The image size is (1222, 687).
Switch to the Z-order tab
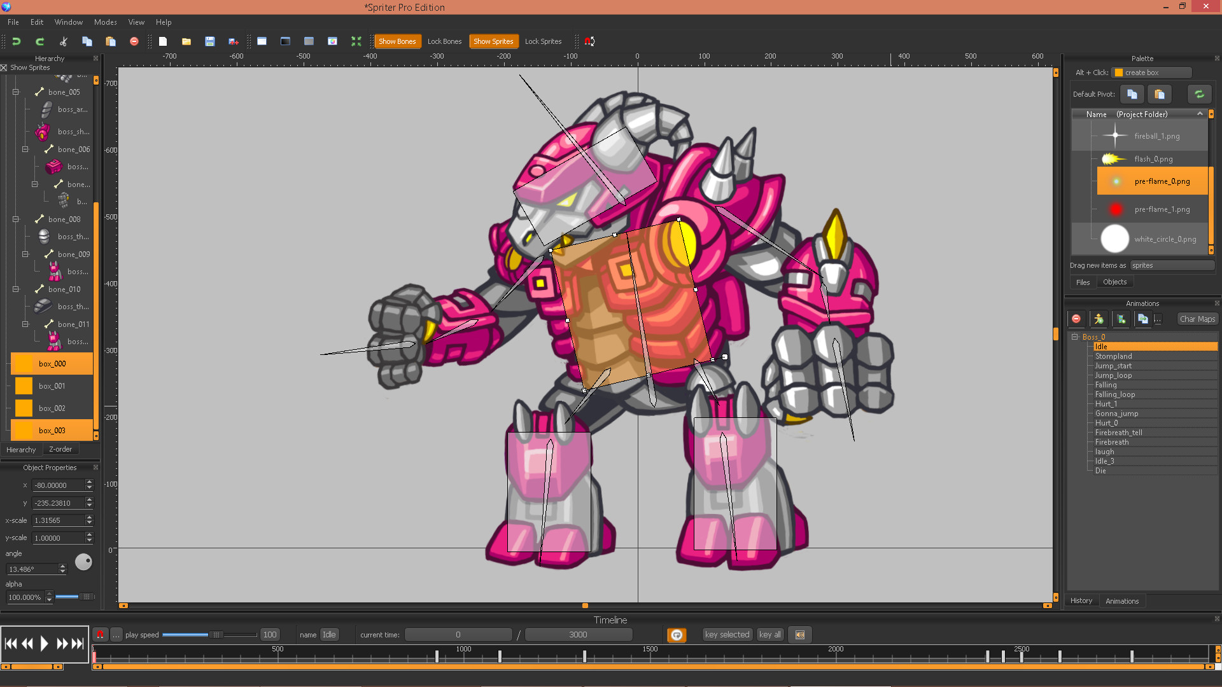(x=60, y=449)
